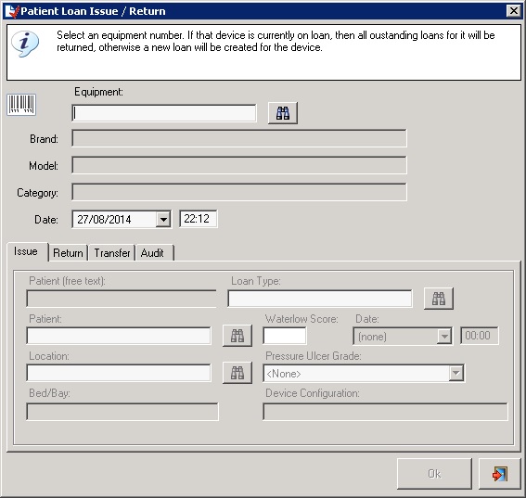Click the Ok button
The height and width of the screenshot is (498, 526).
coord(434,474)
